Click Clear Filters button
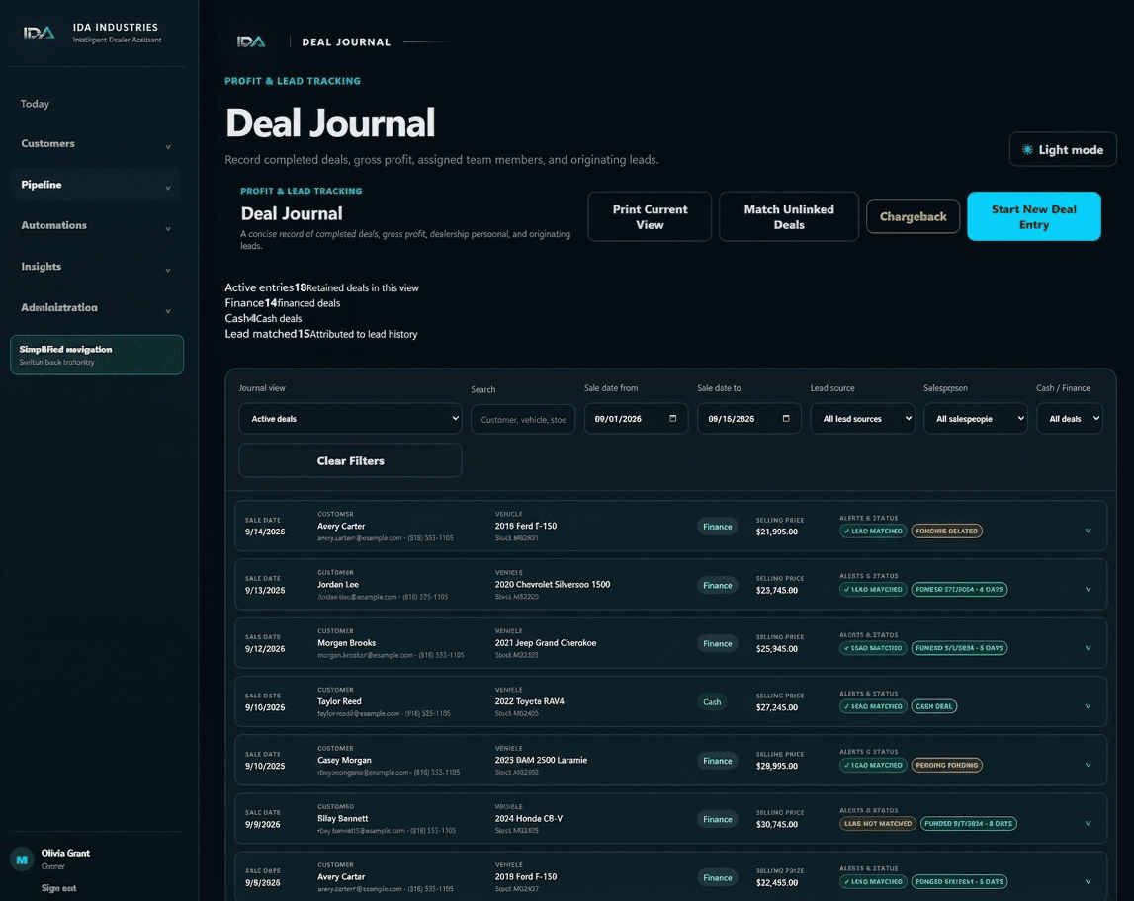Viewport: 1134px width, 901px height. coord(350,461)
